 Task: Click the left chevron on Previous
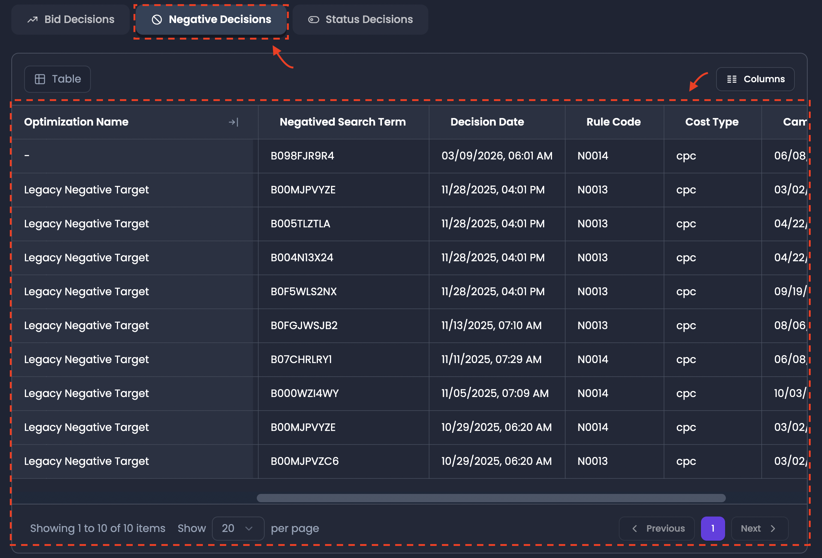click(635, 529)
